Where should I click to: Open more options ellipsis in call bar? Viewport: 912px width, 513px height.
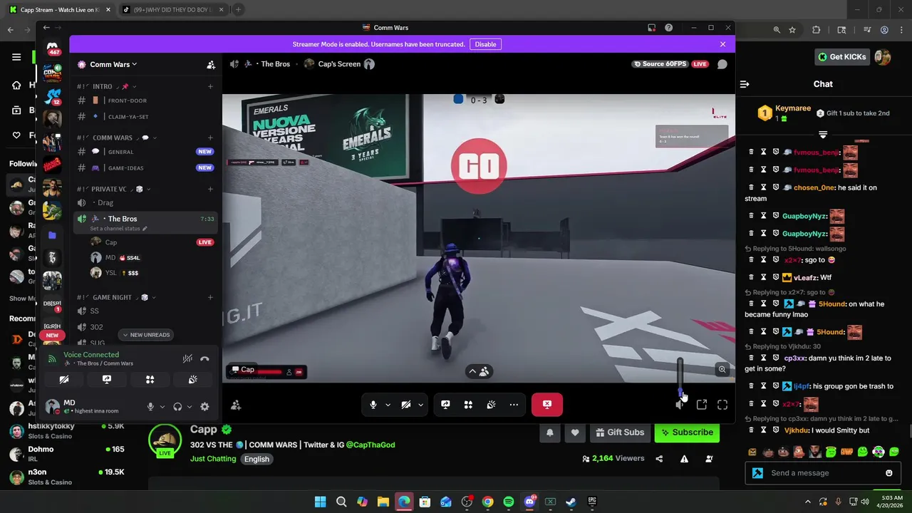[514, 405]
